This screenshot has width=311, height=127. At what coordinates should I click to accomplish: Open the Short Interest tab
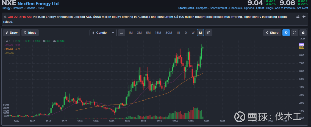(218, 8)
